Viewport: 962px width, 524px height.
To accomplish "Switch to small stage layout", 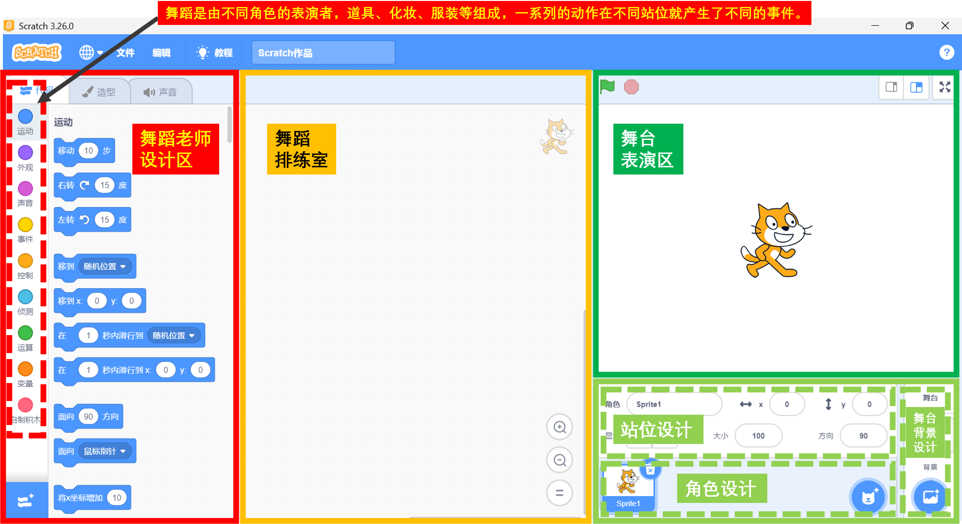I will tap(892, 87).
